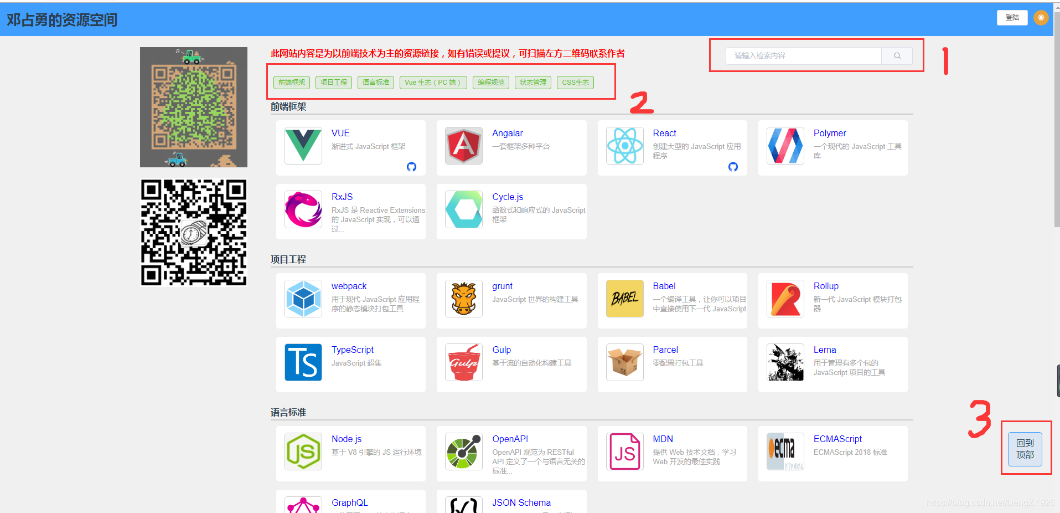Viewport: 1060px width, 513px height.
Task: Click the Cycle.js hexagon logo
Action: (464, 209)
